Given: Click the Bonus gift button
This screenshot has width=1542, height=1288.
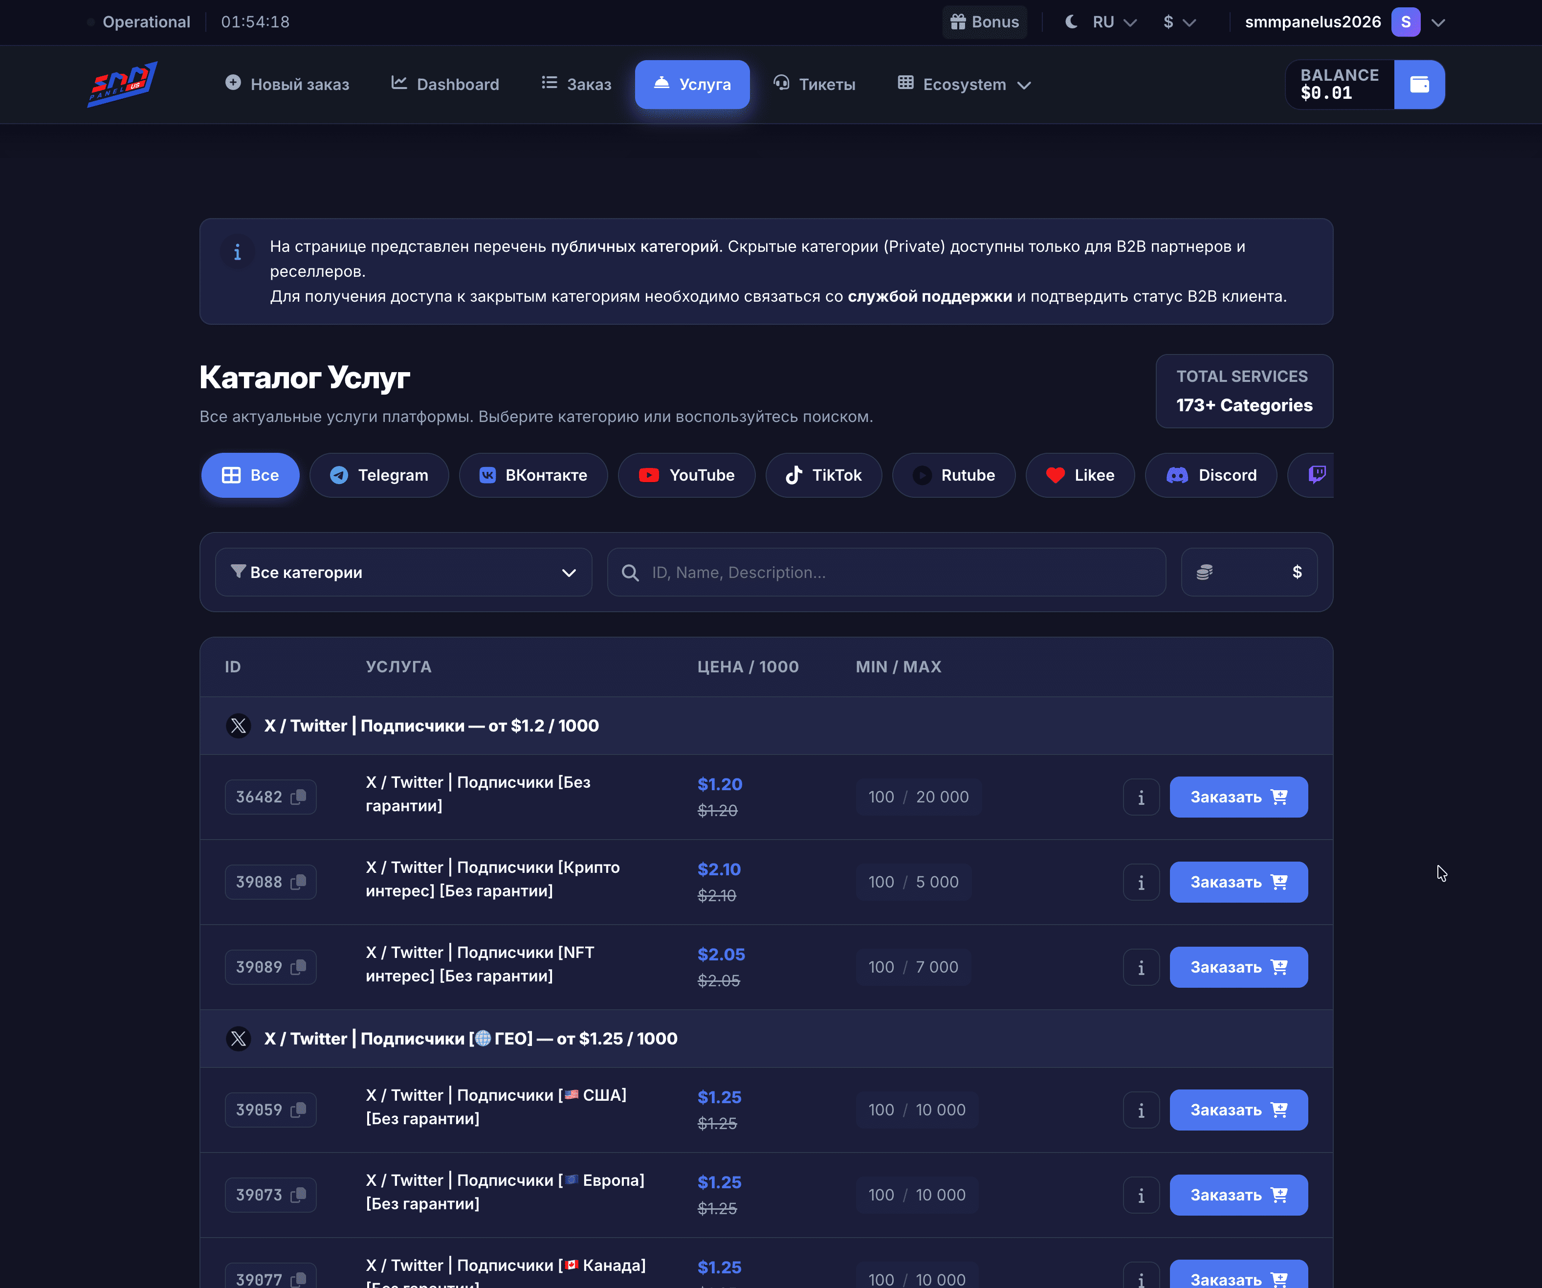Looking at the screenshot, I should coord(984,22).
